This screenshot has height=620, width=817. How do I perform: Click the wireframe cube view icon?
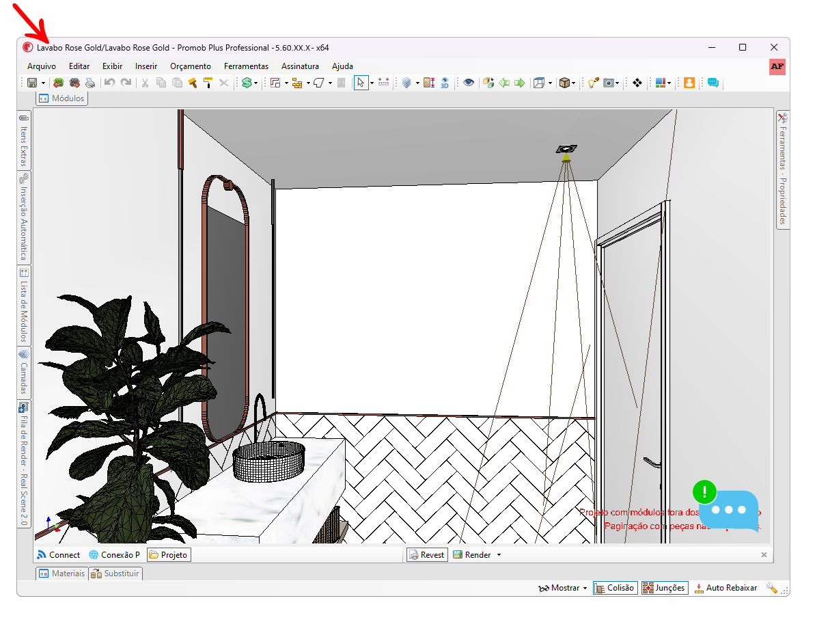(539, 83)
